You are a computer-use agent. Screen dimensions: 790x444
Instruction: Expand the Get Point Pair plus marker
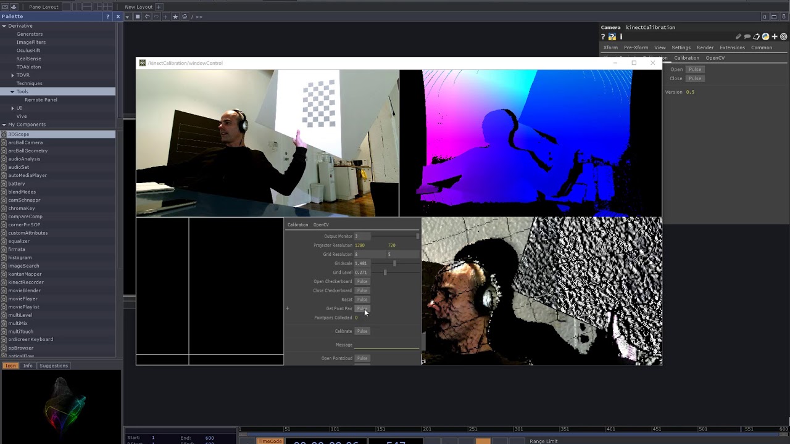[x=287, y=308]
